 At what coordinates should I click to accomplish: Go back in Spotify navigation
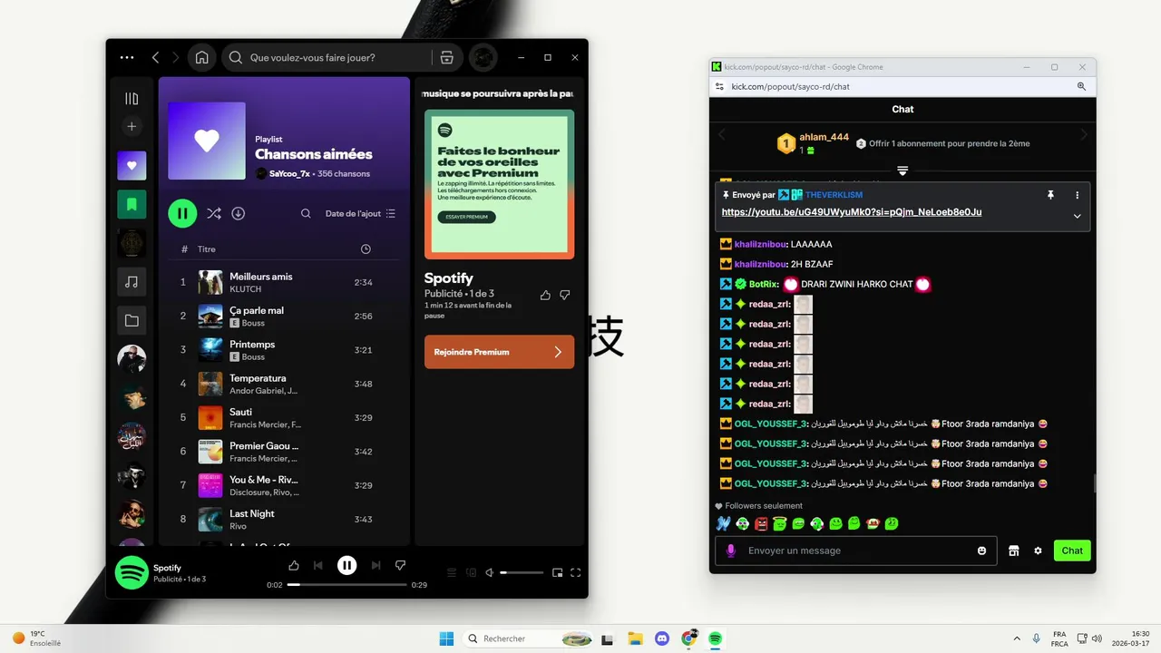tap(155, 57)
